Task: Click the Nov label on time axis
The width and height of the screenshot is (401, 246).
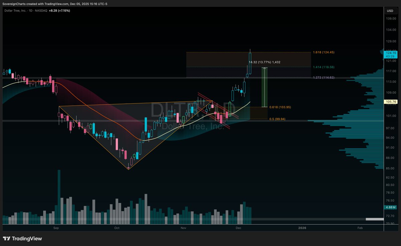Action: click(183, 228)
